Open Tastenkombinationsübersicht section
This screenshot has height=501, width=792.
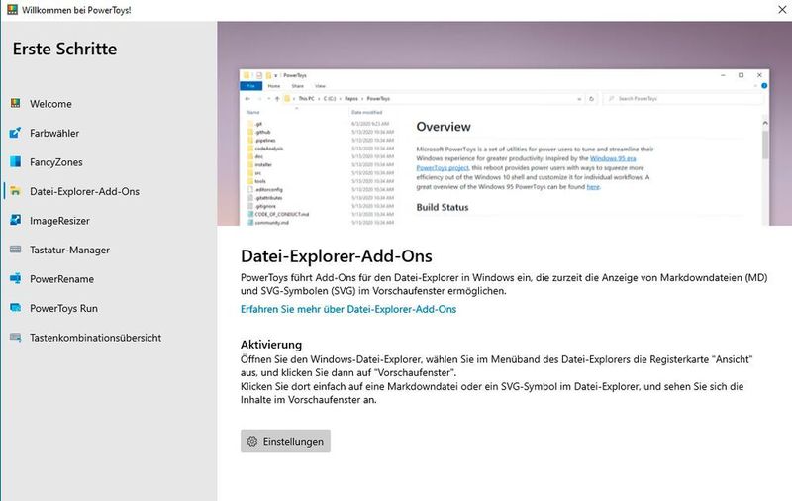(109, 338)
